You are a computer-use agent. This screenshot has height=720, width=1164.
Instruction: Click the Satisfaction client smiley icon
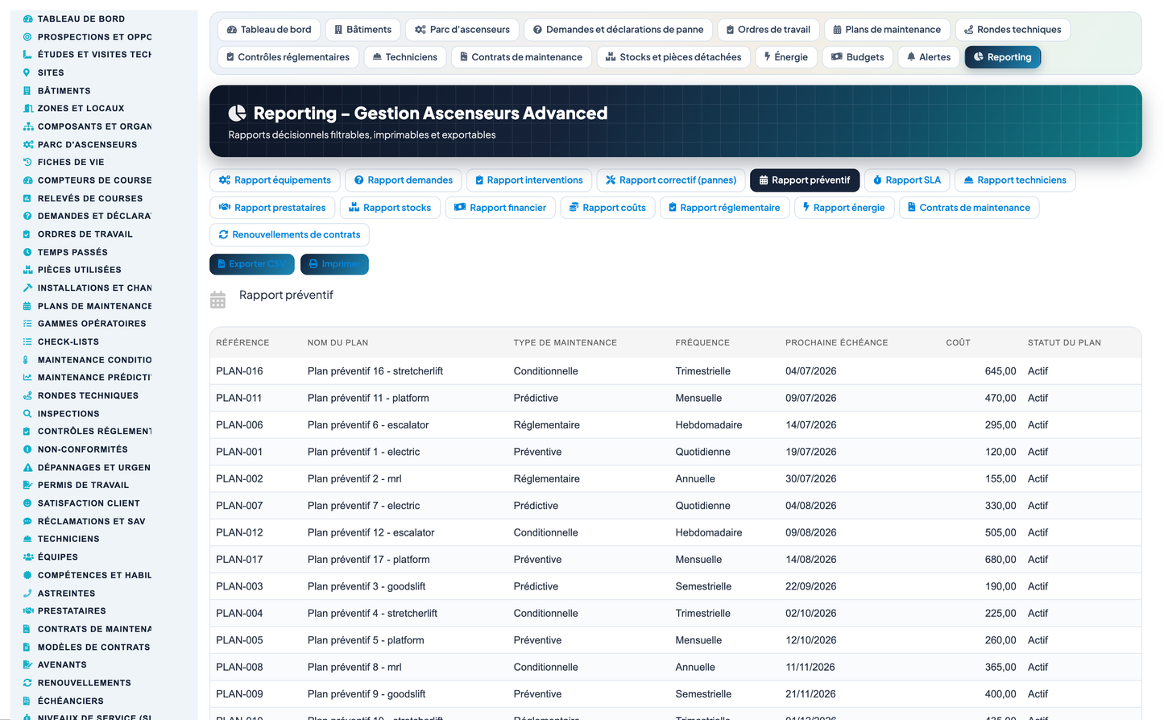click(27, 503)
